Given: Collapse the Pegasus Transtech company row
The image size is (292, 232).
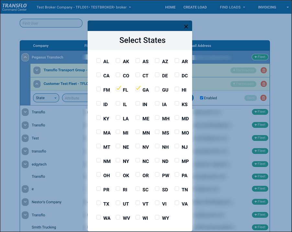Looking at the screenshot, I should pyautogui.click(x=25, y=58).
